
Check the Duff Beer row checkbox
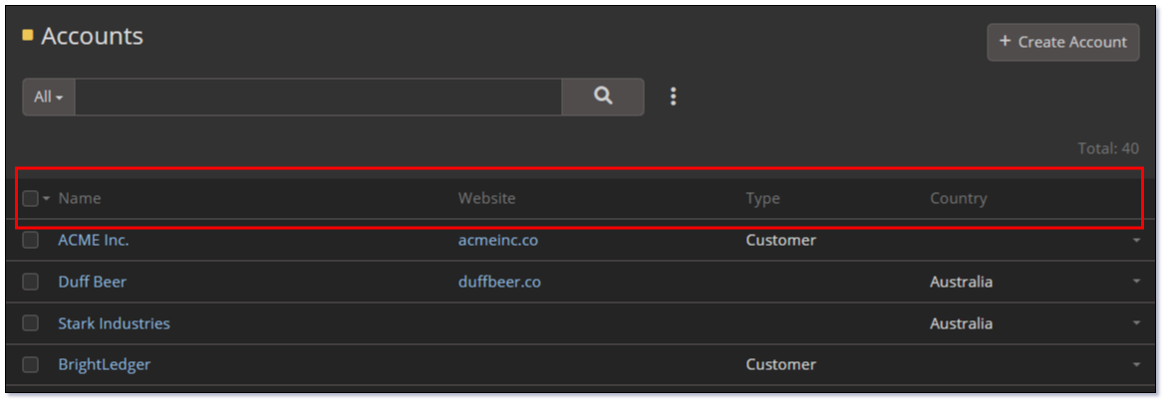(x=30, y=282)
